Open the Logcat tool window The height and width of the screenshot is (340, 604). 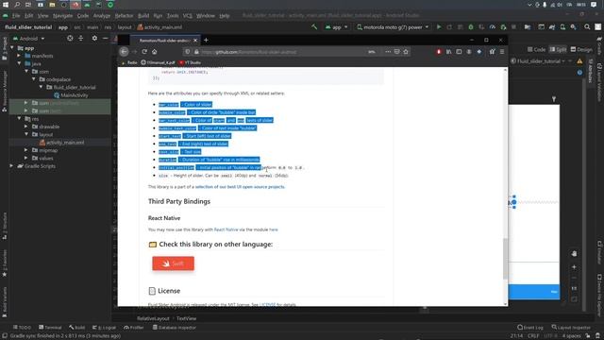[104, 328]
